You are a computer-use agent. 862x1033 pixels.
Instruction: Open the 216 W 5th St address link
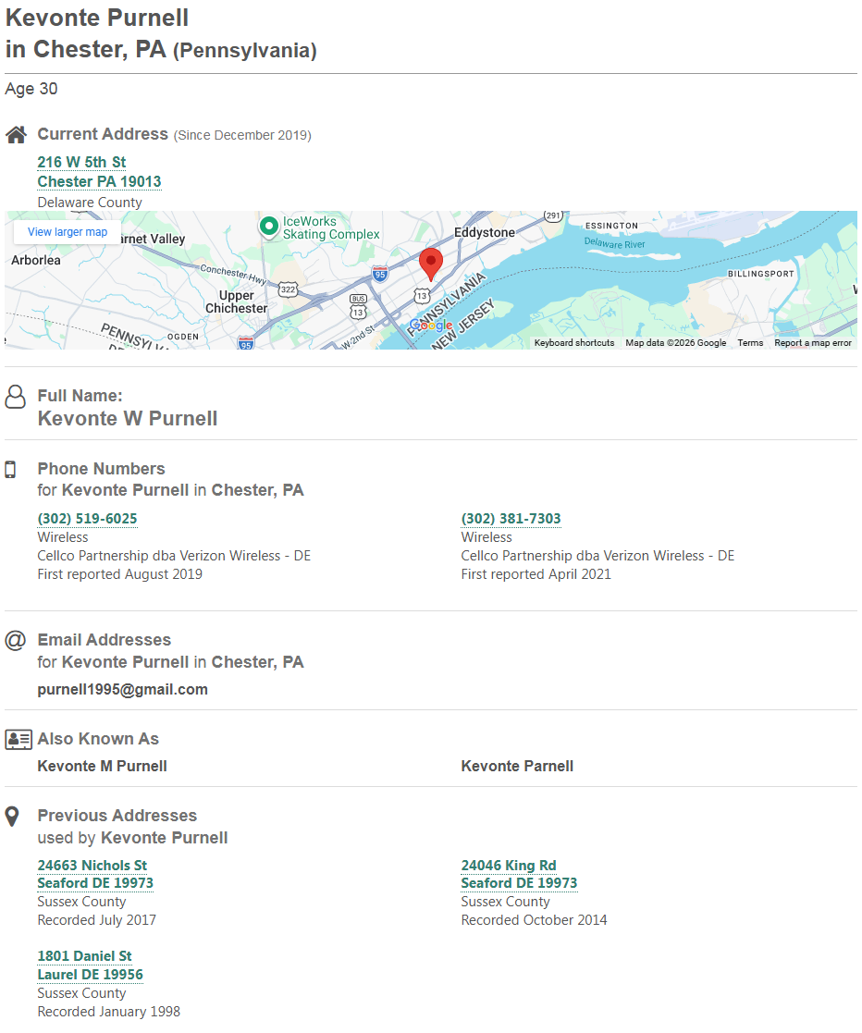tap(81, 163)
